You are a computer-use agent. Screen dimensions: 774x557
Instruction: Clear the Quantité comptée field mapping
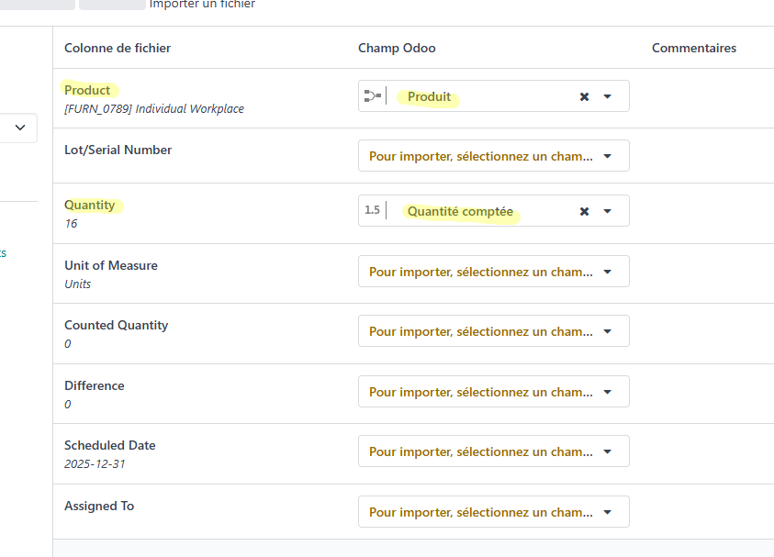pos(584,211)
